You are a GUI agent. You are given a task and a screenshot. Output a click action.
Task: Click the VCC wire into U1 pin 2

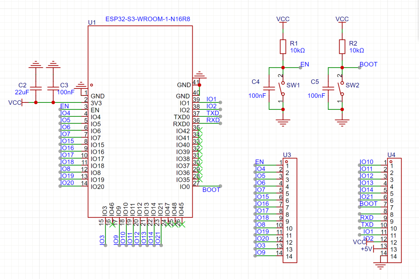pyautogui.click(x=68, y=102)
